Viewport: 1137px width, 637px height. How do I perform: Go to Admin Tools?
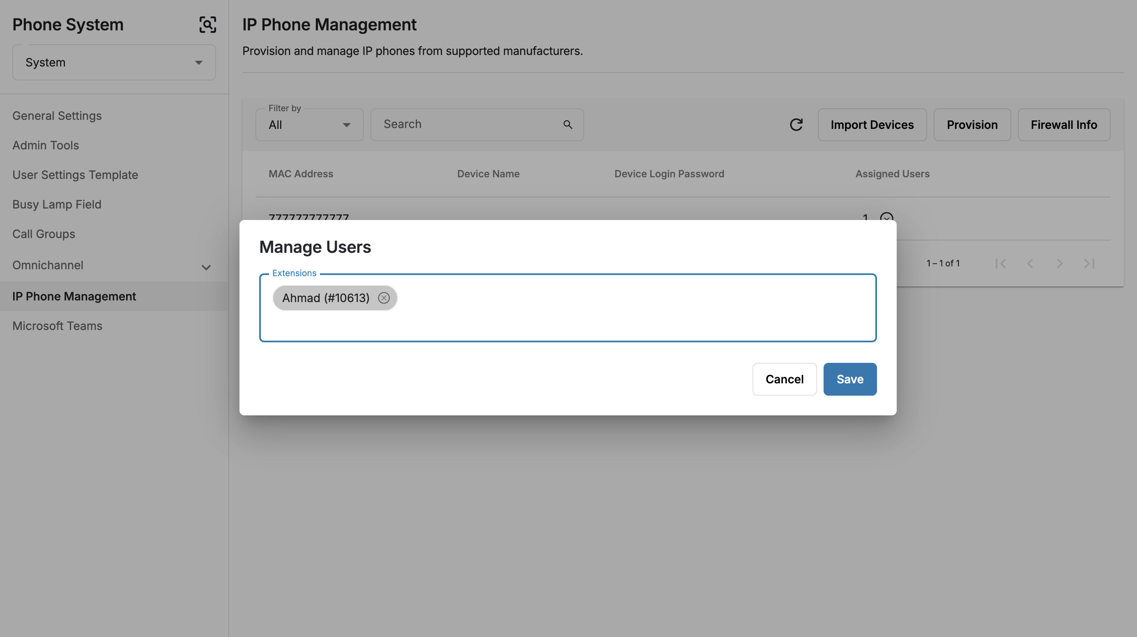tap(46, 145)
